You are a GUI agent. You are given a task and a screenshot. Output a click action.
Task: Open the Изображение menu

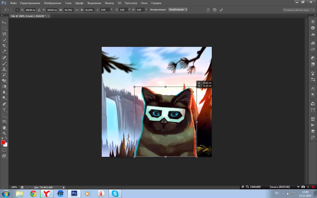53,3
